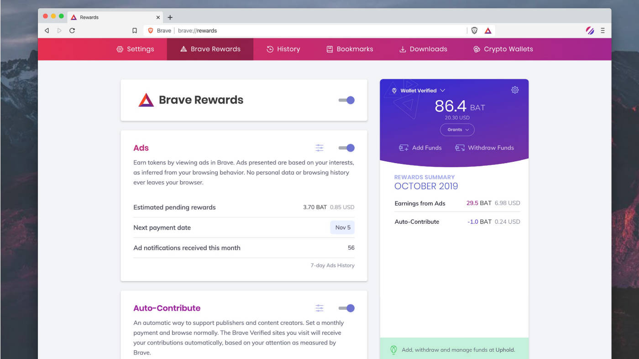Open the Crypto Wallets tab
639x359 pixels.
[503, 49]
